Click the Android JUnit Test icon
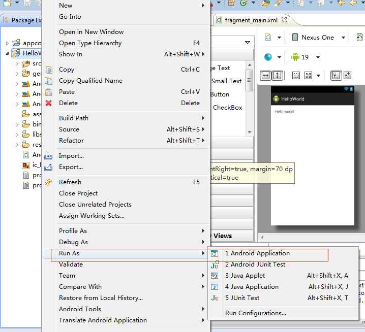This screenshot has height=332, width=365. [215, 264]
